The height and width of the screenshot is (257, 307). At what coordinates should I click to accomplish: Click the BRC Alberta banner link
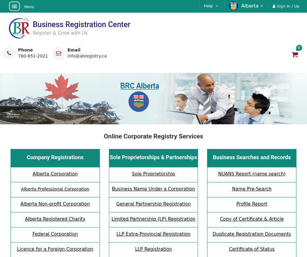tap(140, 86)
